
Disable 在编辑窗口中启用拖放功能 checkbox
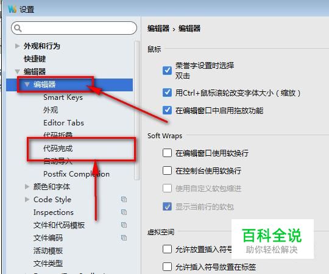click(167, 110)
